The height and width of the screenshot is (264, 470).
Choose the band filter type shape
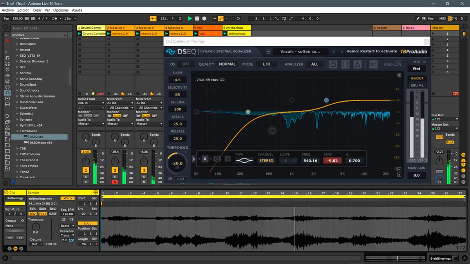coord(244,160)
